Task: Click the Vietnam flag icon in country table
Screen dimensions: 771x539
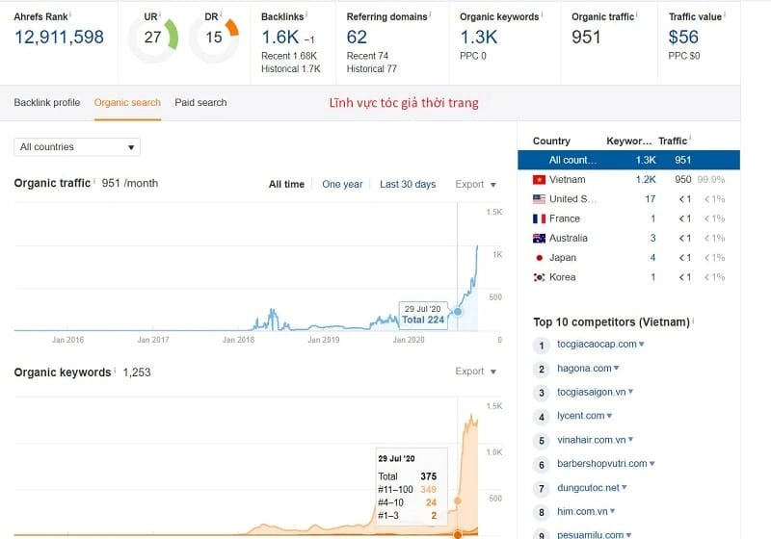Action: pos(539,180)
